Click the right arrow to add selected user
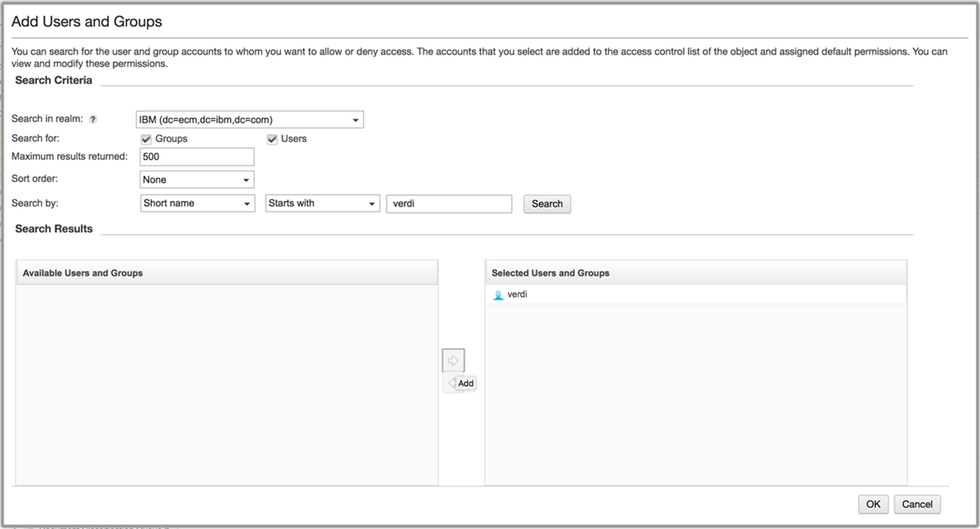Screen dimensions: 980x529 pos(453,359)
